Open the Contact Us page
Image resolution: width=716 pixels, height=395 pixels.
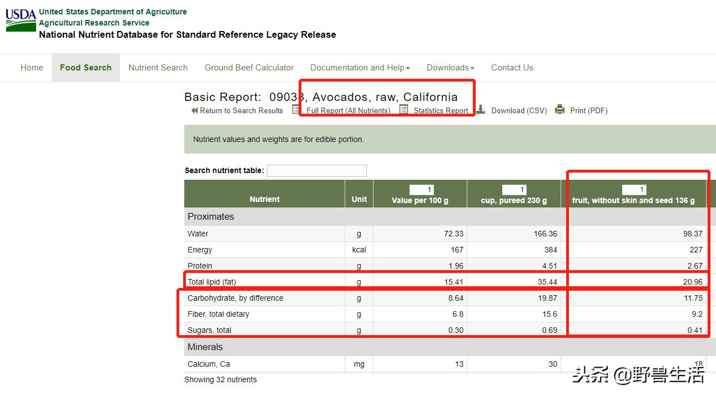(x=512, y=68)
